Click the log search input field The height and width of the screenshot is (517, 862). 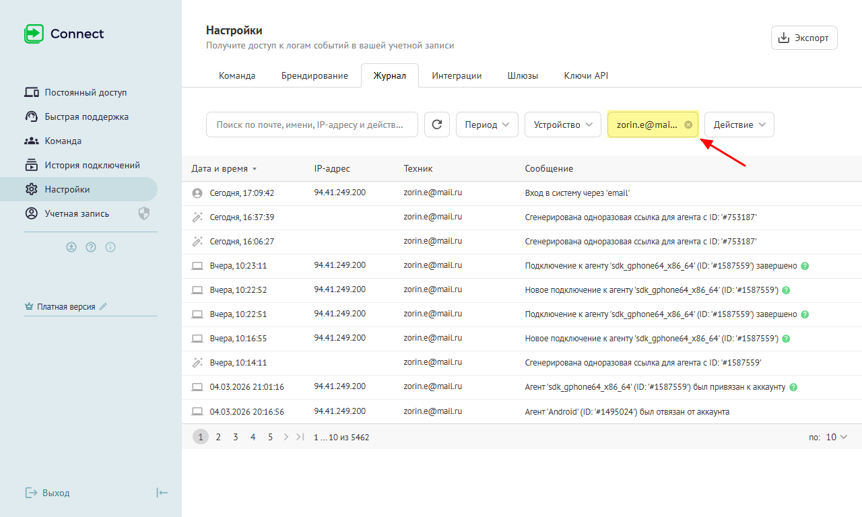[x=311, y=125]
